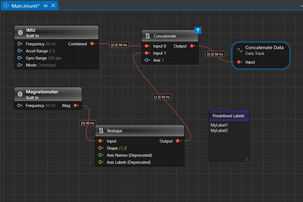
Task: Close the Main.imunit tab
Action: pos(53,6)
